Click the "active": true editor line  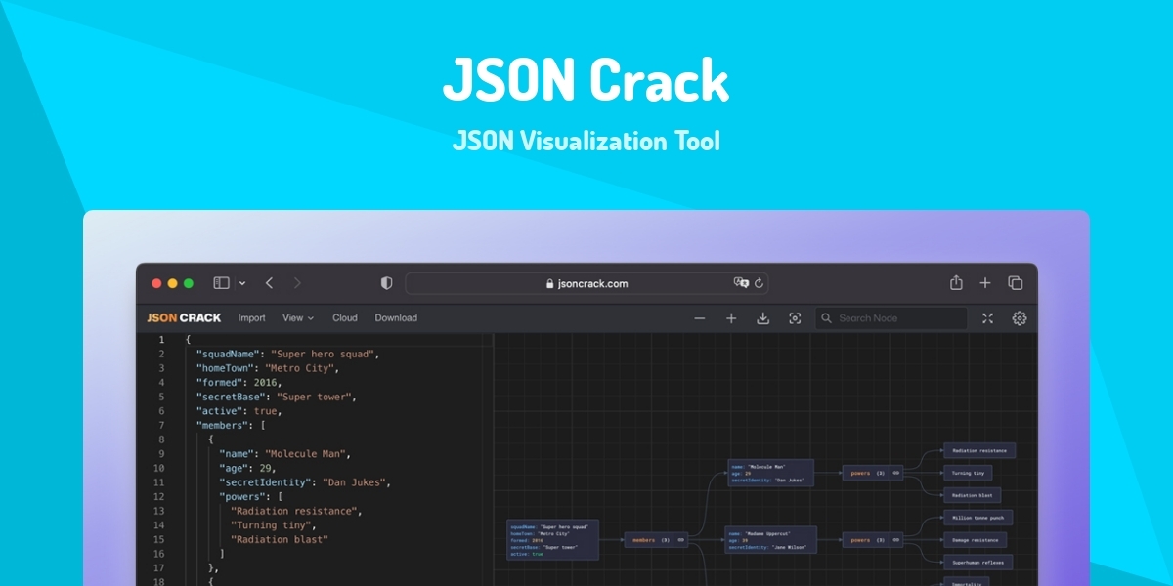[x=239, y=411]
